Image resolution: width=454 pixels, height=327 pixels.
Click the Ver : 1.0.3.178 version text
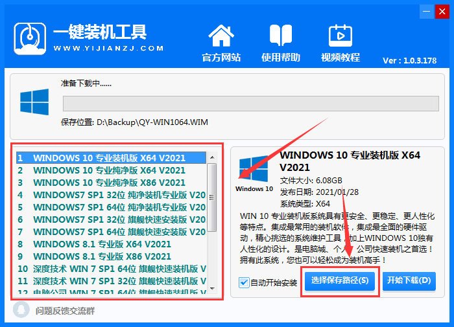pos(409,60)
